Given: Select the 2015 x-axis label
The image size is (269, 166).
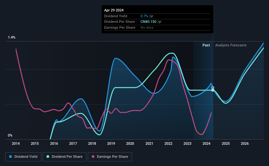Looking at the screenshot, I should pos(35,143).
